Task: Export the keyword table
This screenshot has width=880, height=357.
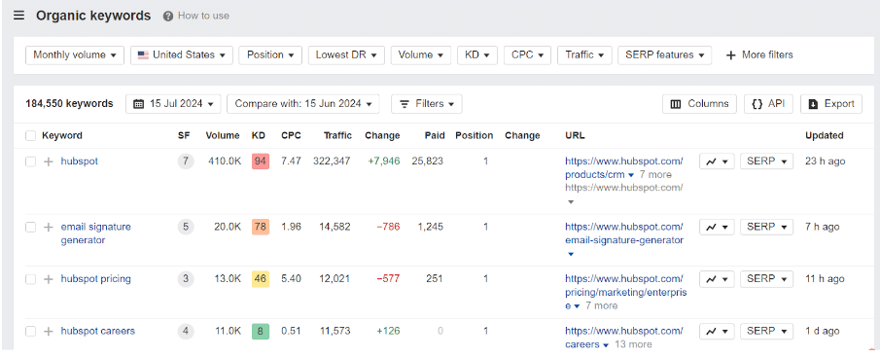Action: pyautogui.click(x=831, y=104)
